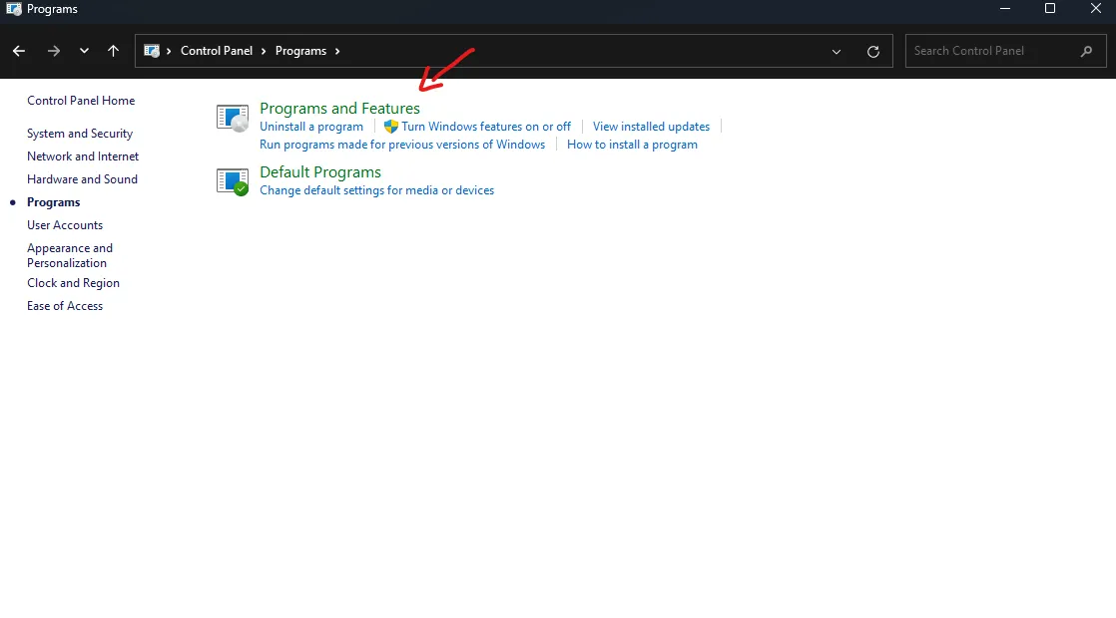Screen dimensions: 1116x618
Task: Minimize the Programs window
Action: tap(1005, 9)
